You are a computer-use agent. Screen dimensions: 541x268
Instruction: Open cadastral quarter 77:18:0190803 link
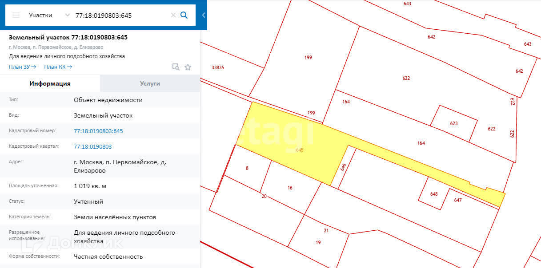(92, 146)
